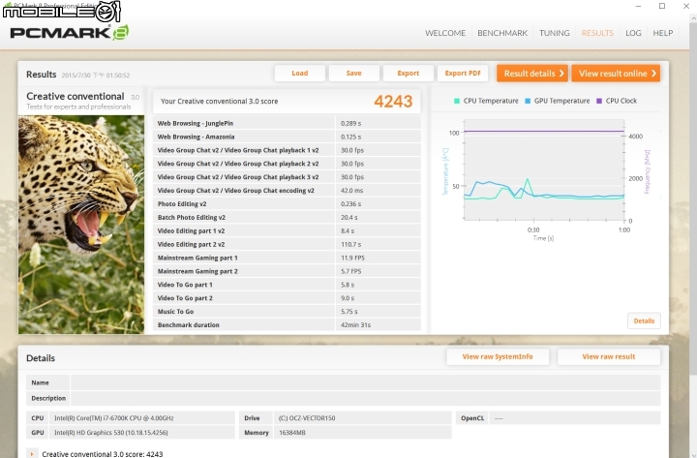Click the CPU Temperature legend swatch
697x458 pixels.
pos(457,101)
